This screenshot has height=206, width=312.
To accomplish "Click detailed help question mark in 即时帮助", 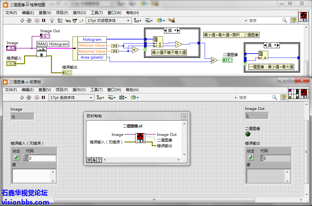I will (99, 160).
